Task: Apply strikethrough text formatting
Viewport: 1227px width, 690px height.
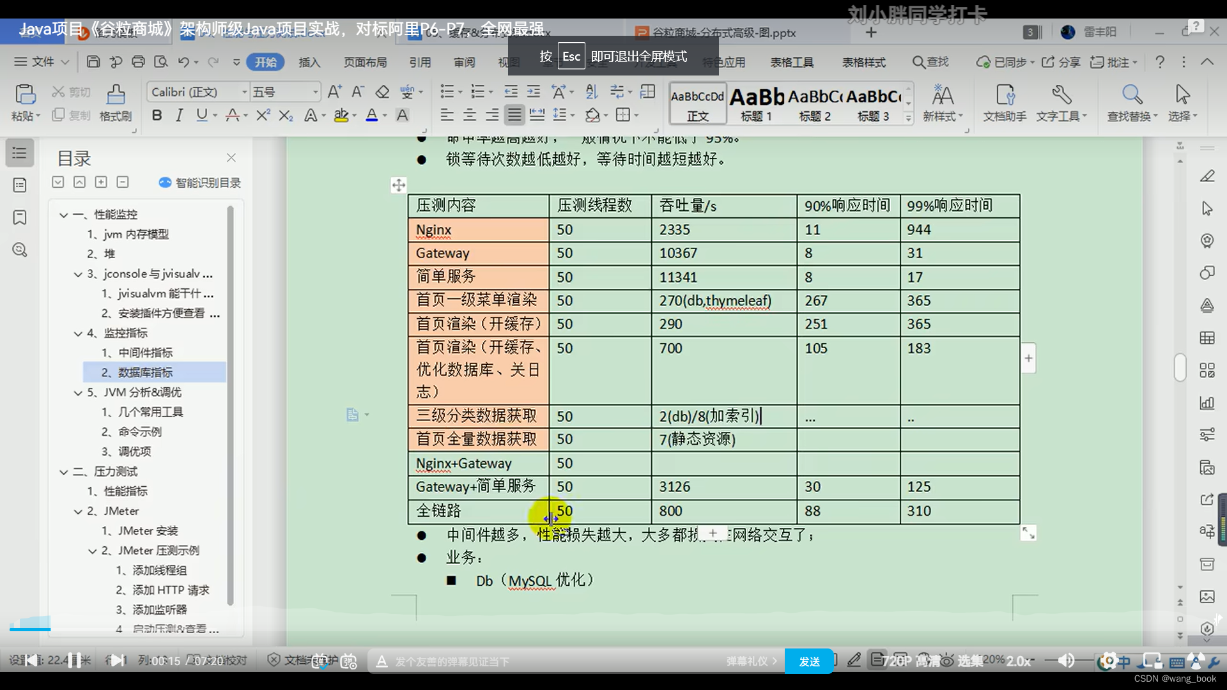Action: (x=233, y=116)
